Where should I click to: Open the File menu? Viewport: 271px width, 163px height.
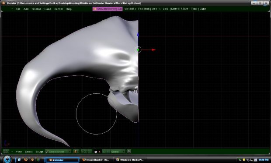coord(18,9)
